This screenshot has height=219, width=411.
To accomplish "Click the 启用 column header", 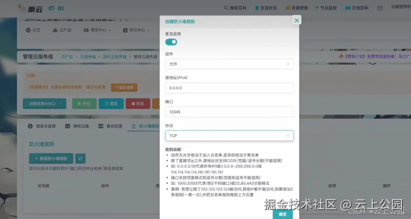I will (x=332, y=186).
